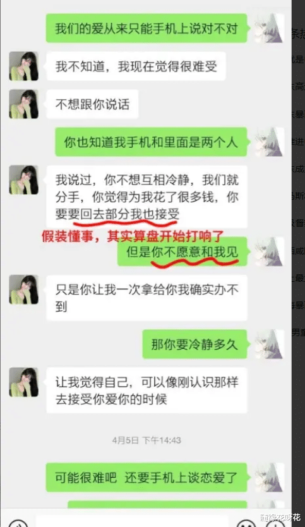Select the 让我觉得自己 white message bubble
305x527 pixels.
point(147,391)
